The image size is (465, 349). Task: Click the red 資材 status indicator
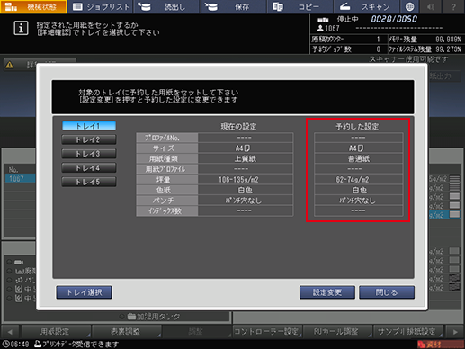coord(440,345)
